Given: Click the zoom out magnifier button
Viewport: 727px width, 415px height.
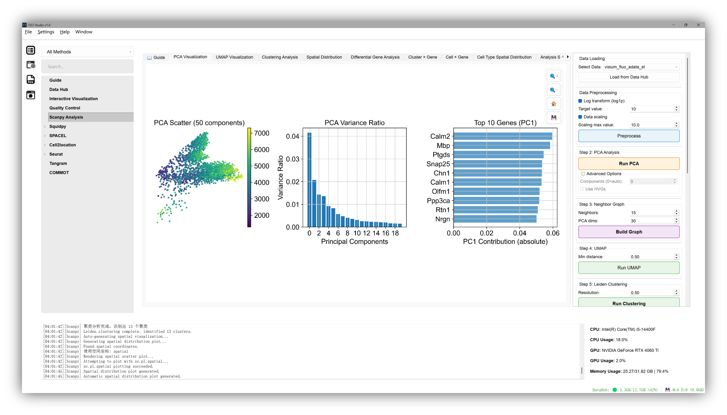Looking at the screenshot, I should tap(553, 90).
